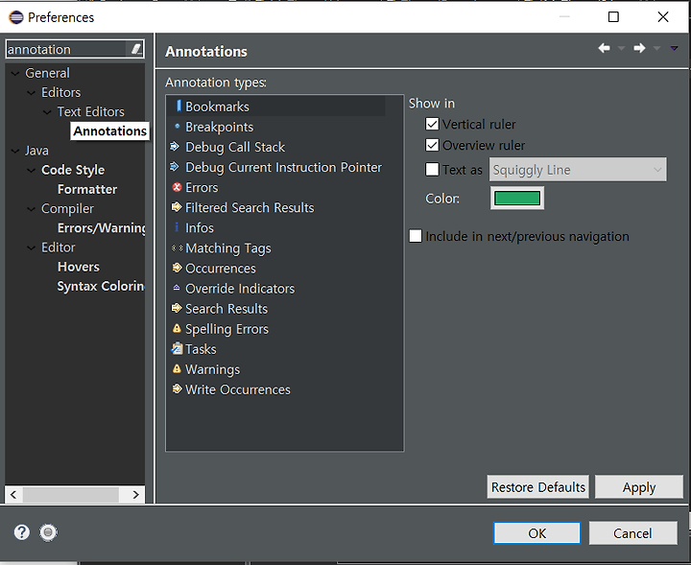This screenshot has height=565, width=691.
Task: Click the icon beside the Occurrences row
Action: tap(178, 268)
